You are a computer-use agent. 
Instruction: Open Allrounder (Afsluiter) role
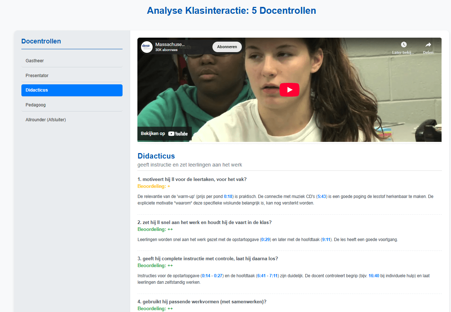[x=72, y=120]
